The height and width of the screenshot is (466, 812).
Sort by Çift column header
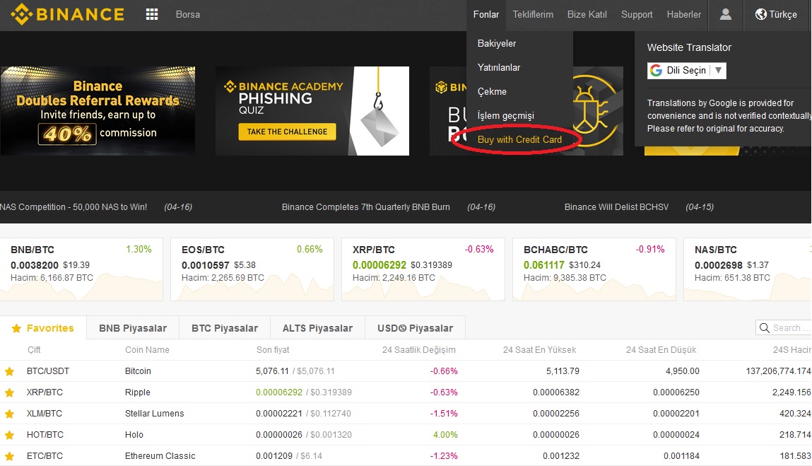(34, 350)
